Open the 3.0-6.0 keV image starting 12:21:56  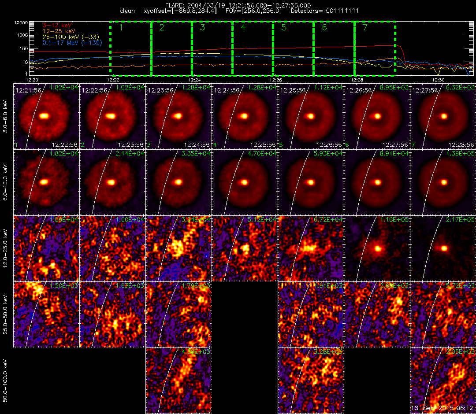point(46,116)
